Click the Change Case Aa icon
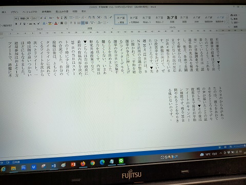Viewport: 246px width, 185px height. (51, 17)
